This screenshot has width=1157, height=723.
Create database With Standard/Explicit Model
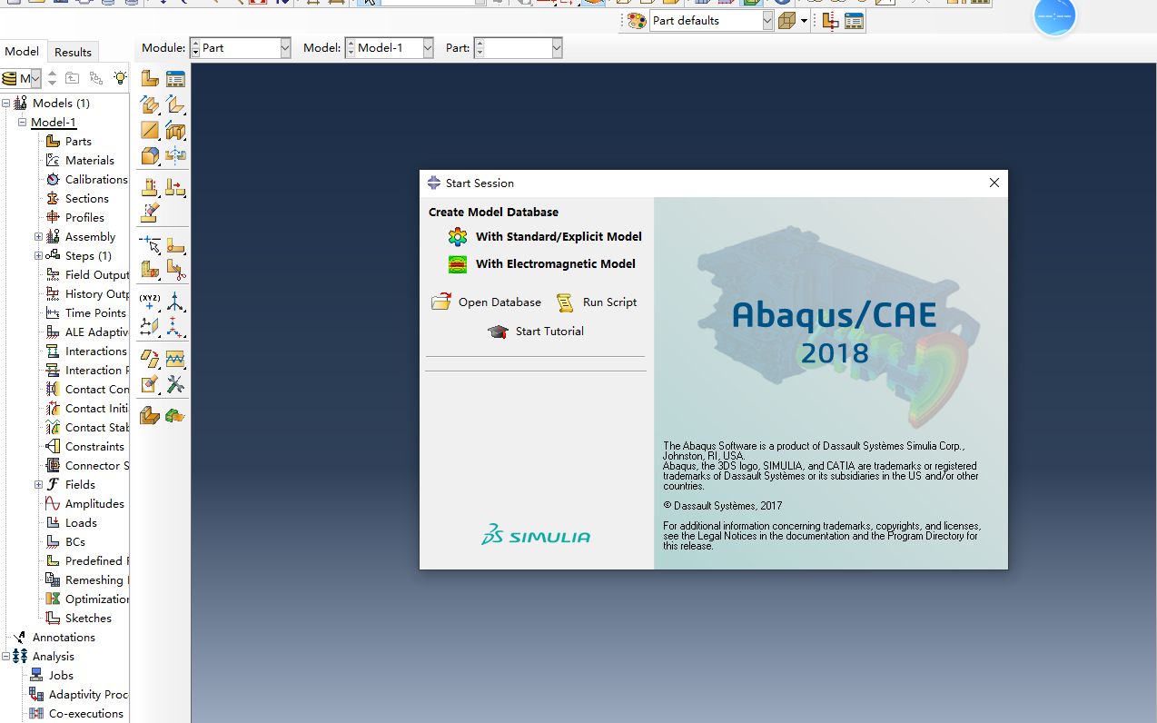[545, 236]
